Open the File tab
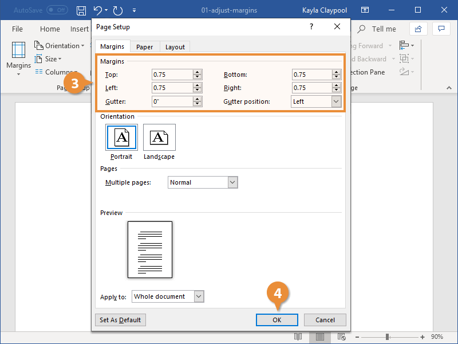 tap(17, 29)
